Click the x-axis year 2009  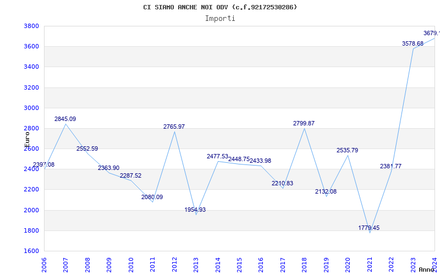[x=109, y=265]
